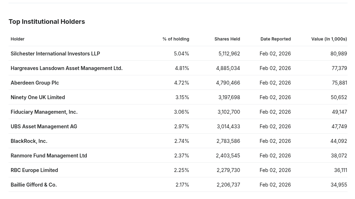355x199 pixels.
Task: Select Ninety One UK Limited holder
Action: point(38,97)
